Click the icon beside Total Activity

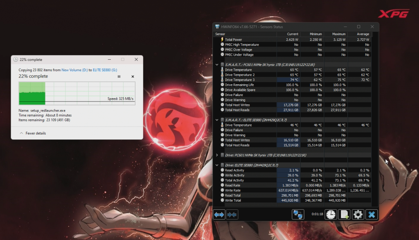pos(222,180)
